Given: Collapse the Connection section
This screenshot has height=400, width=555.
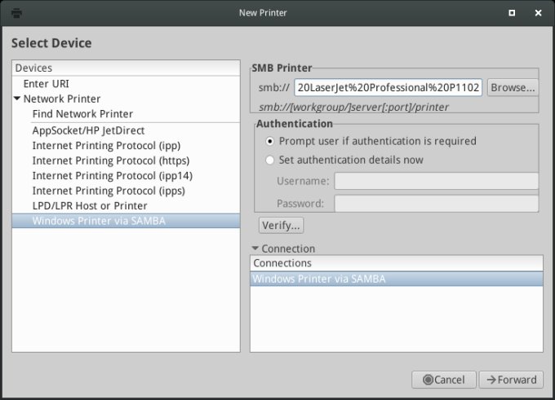Looking at the screenshot, I should (255, 248).
